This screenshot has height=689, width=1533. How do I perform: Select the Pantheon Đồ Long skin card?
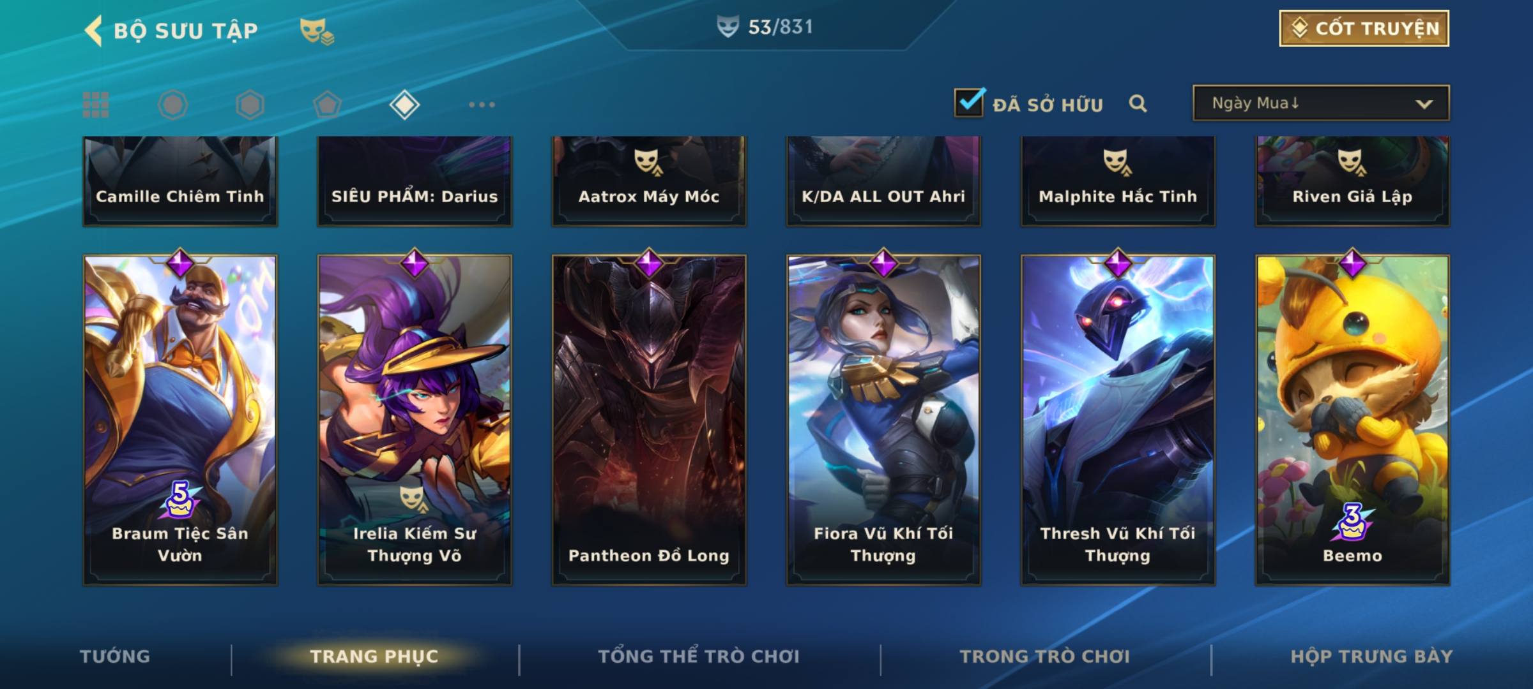pos(649,420)
